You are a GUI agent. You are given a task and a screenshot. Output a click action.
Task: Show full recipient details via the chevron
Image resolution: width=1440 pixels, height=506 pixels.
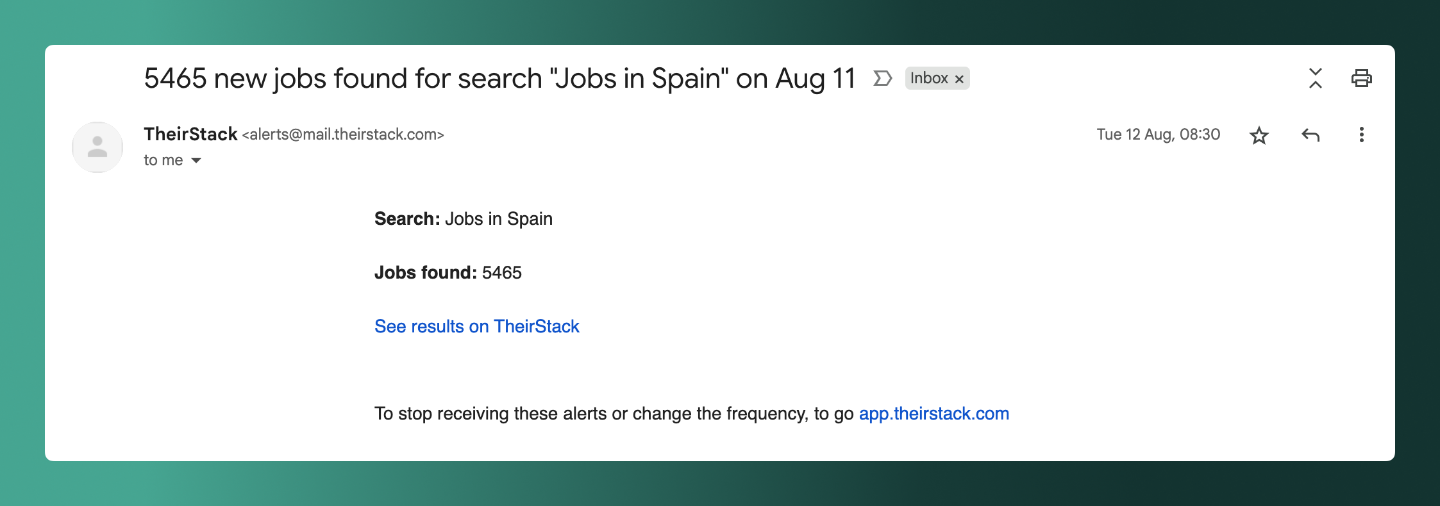pos(197,160)
